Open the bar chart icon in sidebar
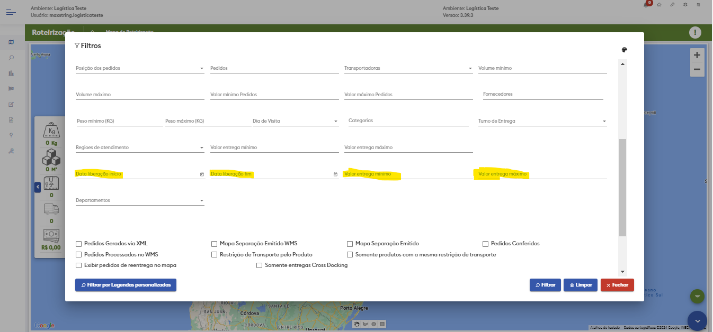This screenshot has width=713, height=332. click(x=11, y=73)
